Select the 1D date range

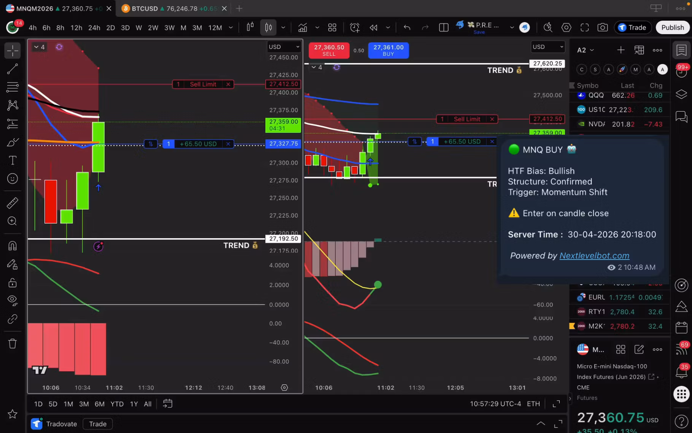[38, 404]
